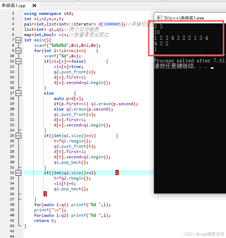
Task: Collapse the main function fold at line 7
Action: pyautogui.click(x=18, y=40)
